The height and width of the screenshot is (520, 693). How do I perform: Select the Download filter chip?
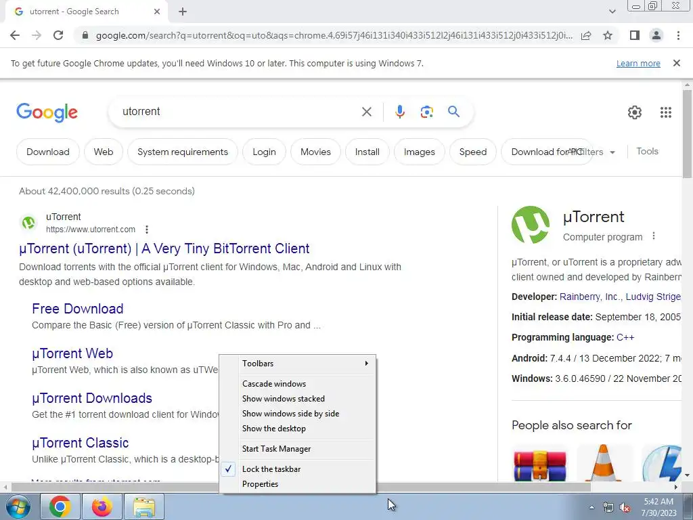pyautogui.click(x=48, y=152)
